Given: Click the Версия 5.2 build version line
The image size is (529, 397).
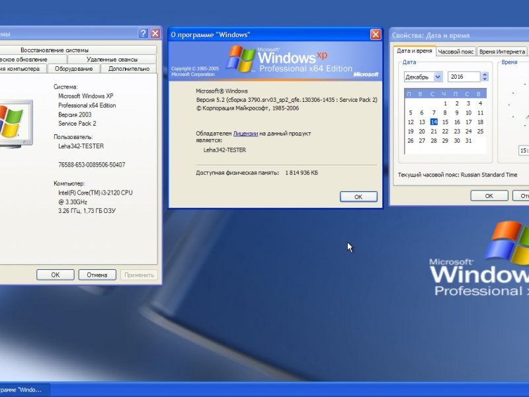Looking at the screenshot, I should click(287, 100).
